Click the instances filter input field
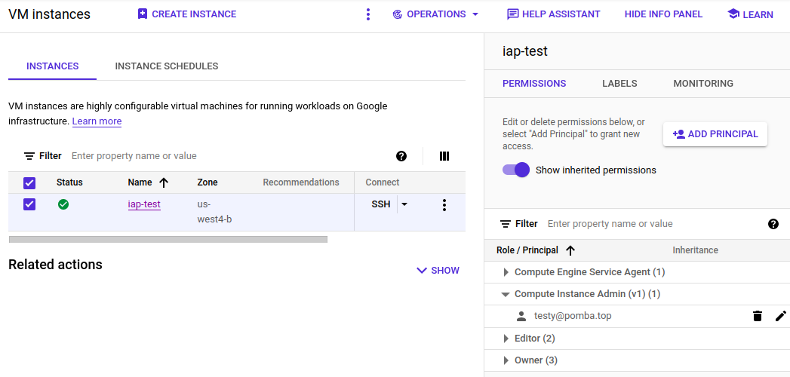The width and height of the screenshot is (790, 377). tap(226, 156)
